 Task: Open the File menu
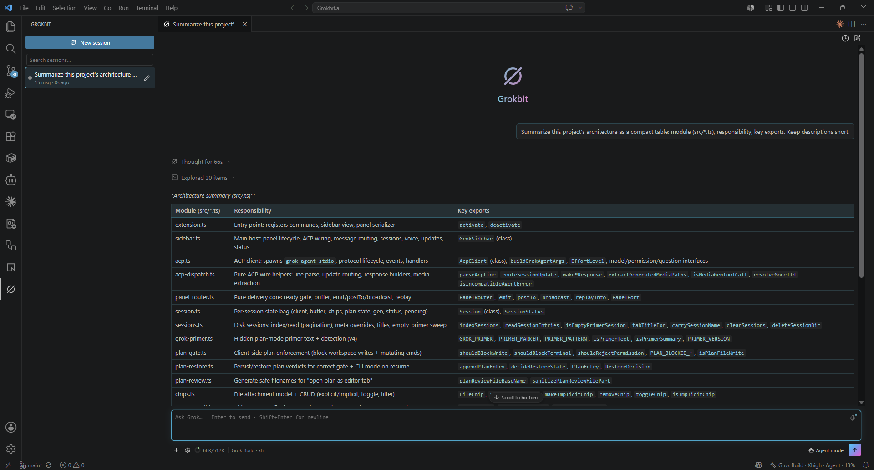[24, 8]
